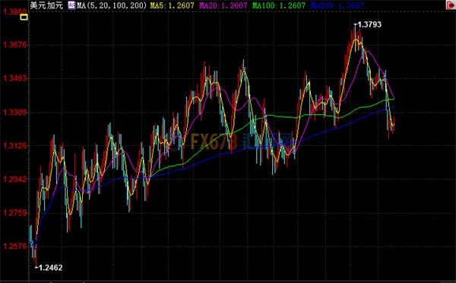Viewport: 456px width, 283px height.
Task: Select the 1.3309 price level label
Action: [15, 112]
